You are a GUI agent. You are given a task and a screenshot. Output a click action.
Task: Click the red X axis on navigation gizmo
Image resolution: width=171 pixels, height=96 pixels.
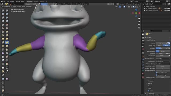click(139, 13)
